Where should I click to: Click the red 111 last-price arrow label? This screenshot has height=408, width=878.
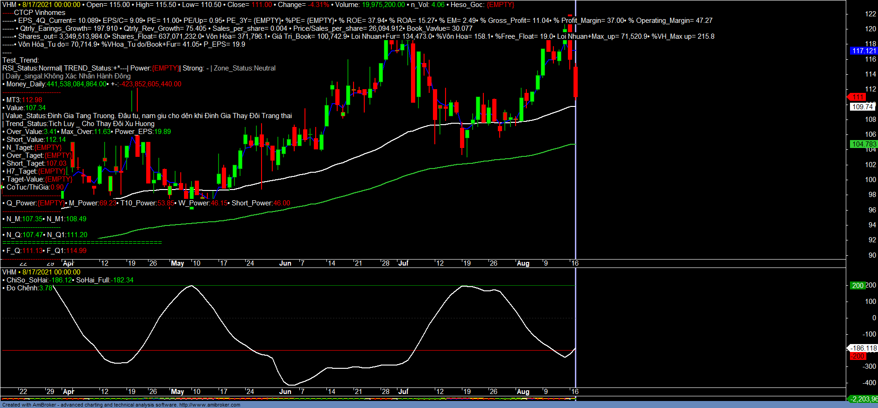pos(858,97)
